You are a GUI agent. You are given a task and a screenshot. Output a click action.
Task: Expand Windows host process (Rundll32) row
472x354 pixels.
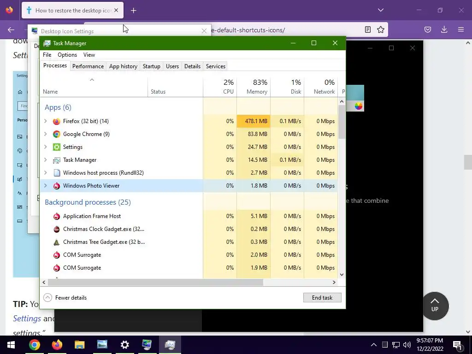pos(46,173)
